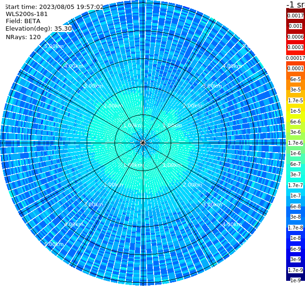The image size is (305, 286).
Task: Click the upper-left 2.00km range label
Action: (114, 106)
